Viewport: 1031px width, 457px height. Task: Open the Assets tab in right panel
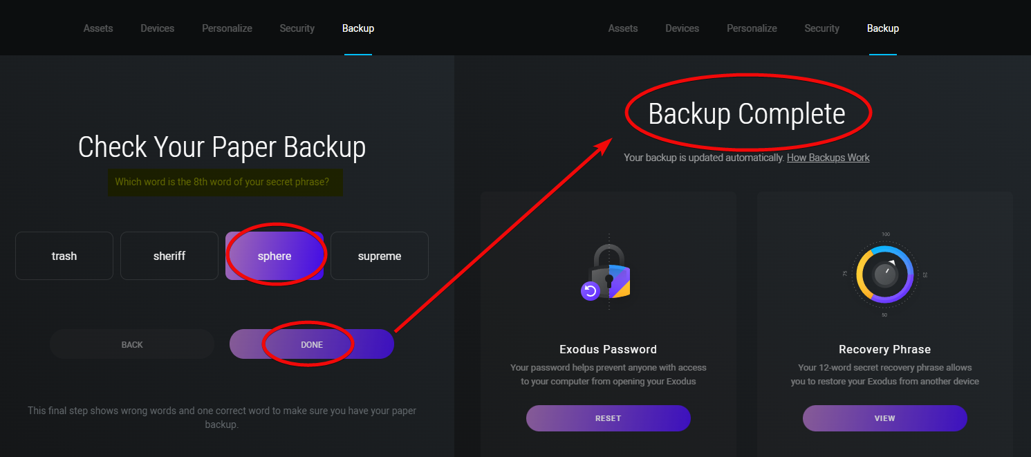[623, 28]
